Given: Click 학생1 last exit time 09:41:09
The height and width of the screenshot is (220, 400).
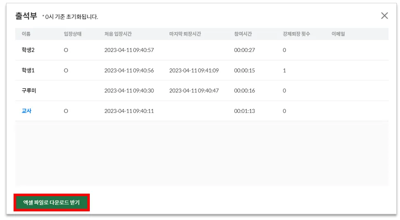Looking at the screenshot, I should pyautogui.click(x=194, y=70).
